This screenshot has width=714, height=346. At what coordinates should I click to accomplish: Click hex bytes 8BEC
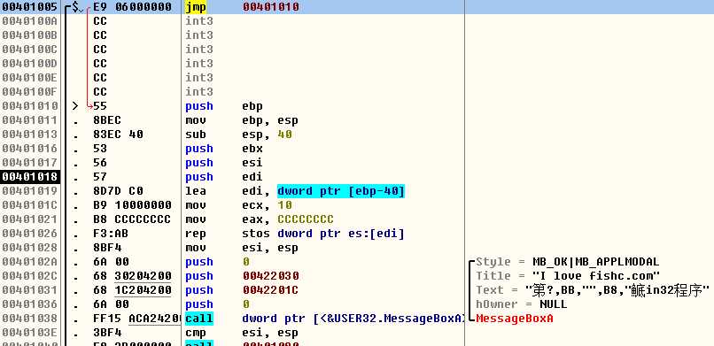tap(107, 120)
